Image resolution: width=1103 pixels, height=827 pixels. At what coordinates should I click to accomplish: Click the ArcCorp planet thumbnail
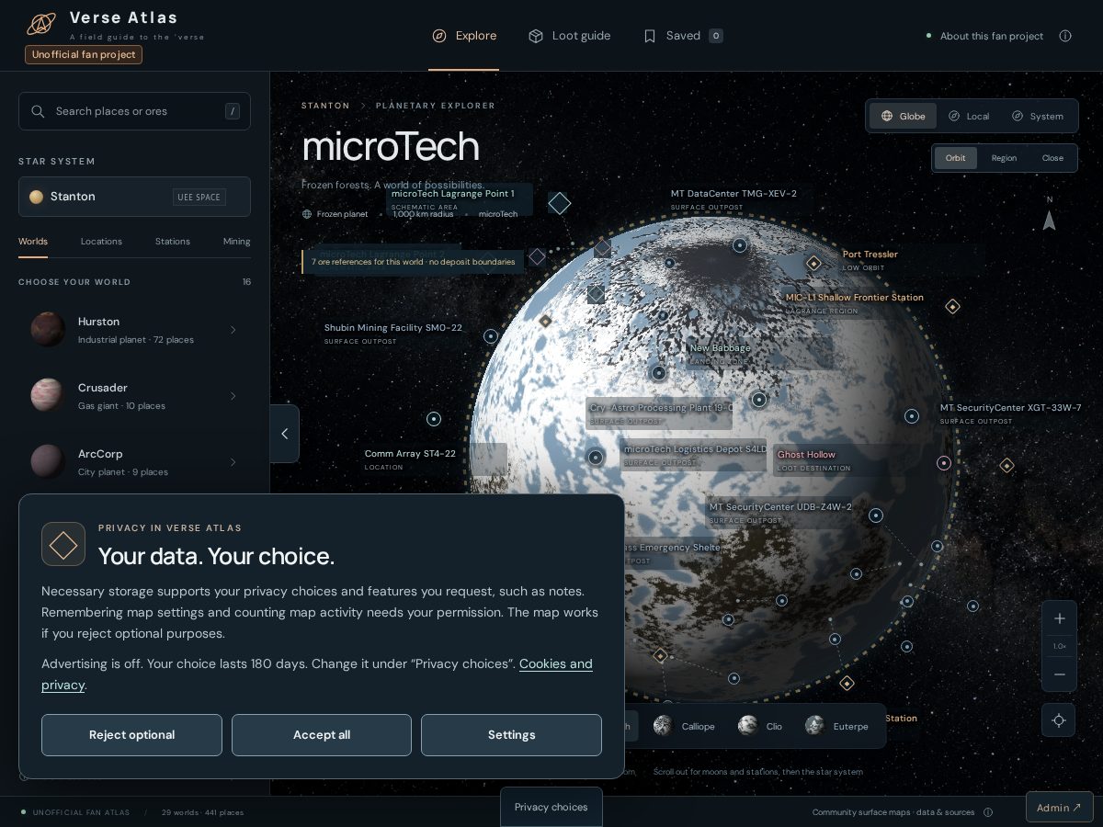coord(48,461)
